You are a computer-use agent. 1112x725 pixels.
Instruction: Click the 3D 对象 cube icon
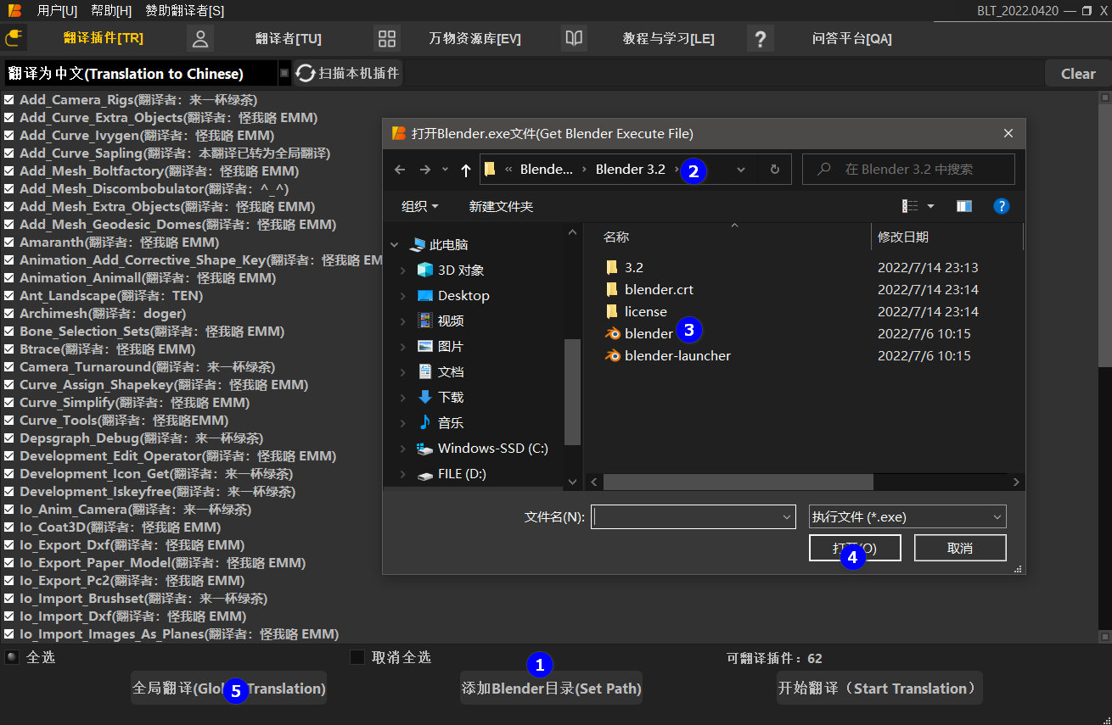(x=425, y=270)
